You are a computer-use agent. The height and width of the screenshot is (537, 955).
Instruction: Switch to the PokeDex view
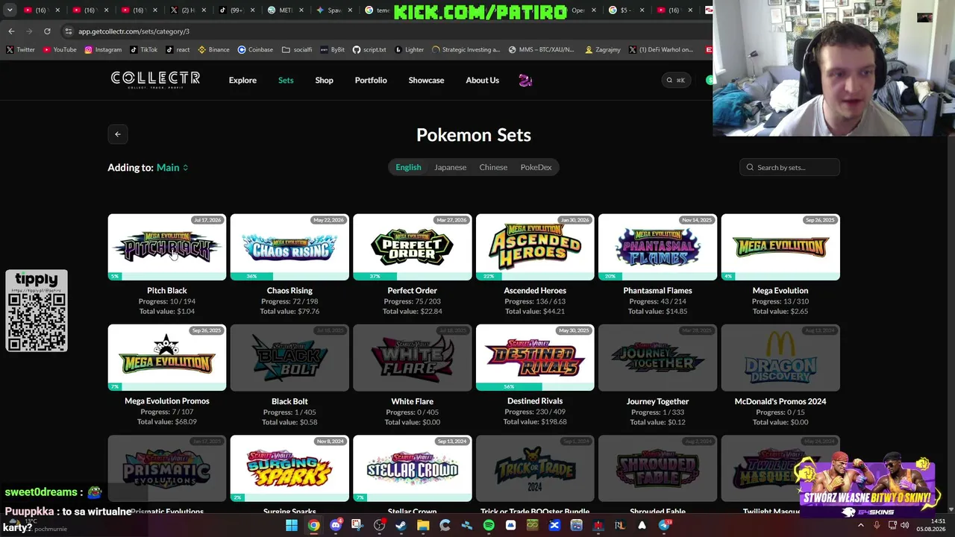point(536,168)
